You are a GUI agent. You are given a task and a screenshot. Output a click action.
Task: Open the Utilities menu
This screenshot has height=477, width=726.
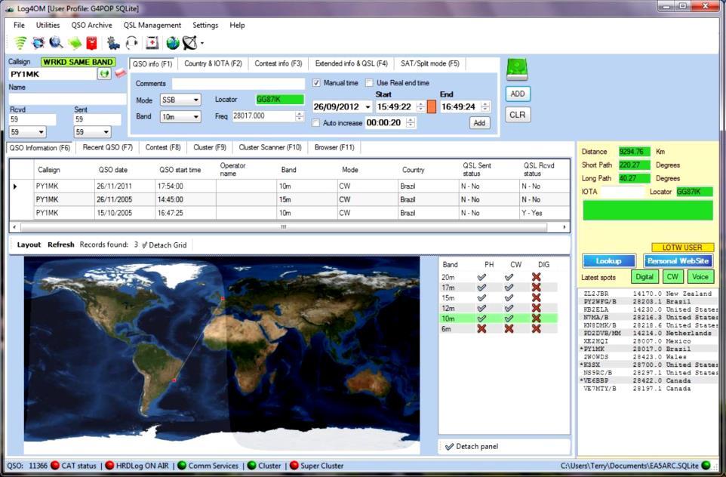pos(48,25)
